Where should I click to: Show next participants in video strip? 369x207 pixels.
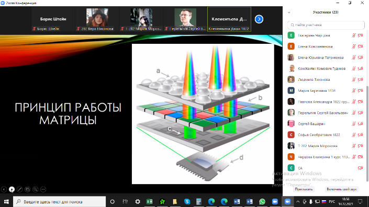pos(259,19)
